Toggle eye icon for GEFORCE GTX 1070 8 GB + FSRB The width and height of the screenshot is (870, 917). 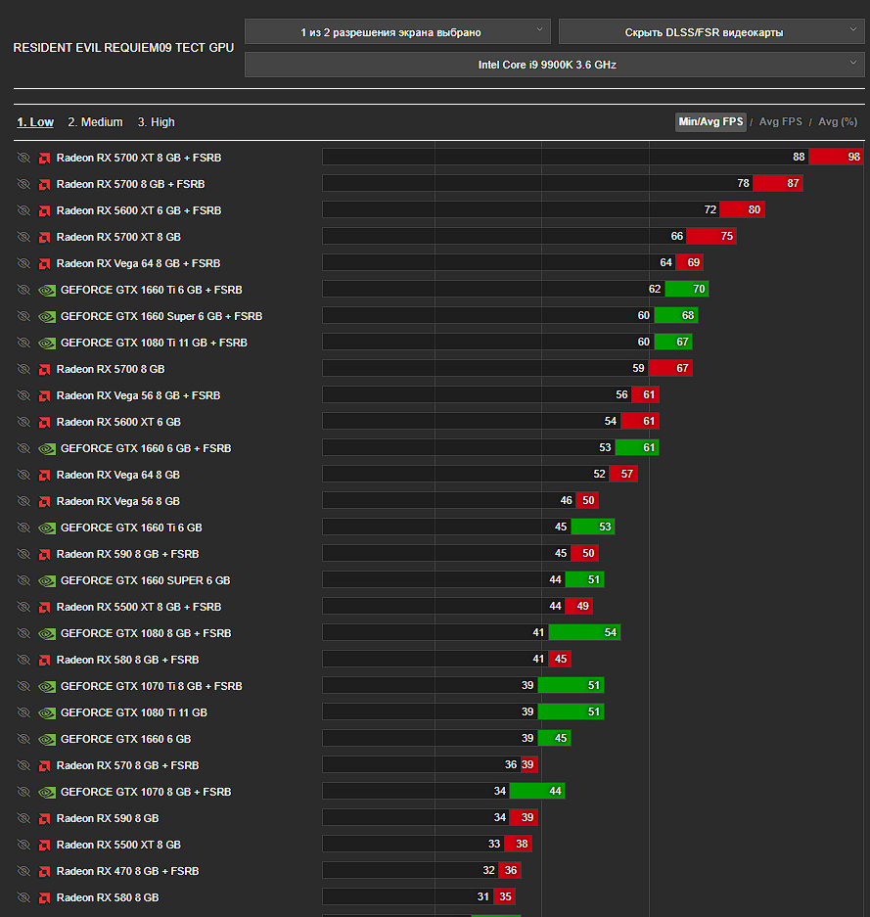point(23,792)
